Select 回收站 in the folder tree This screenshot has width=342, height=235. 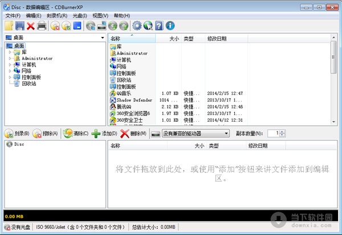click(x=29, y=84)
